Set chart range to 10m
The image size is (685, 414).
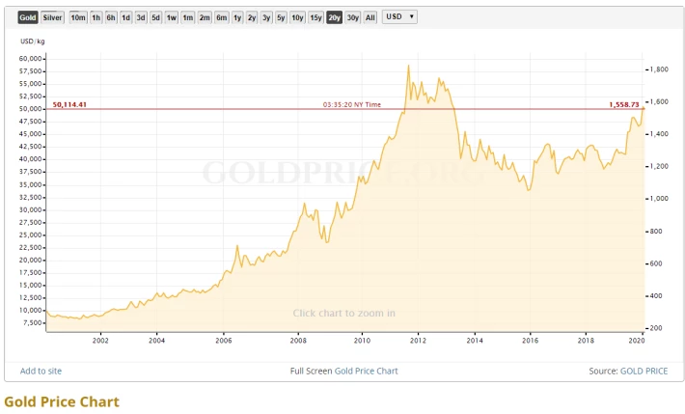click(78, 17)
